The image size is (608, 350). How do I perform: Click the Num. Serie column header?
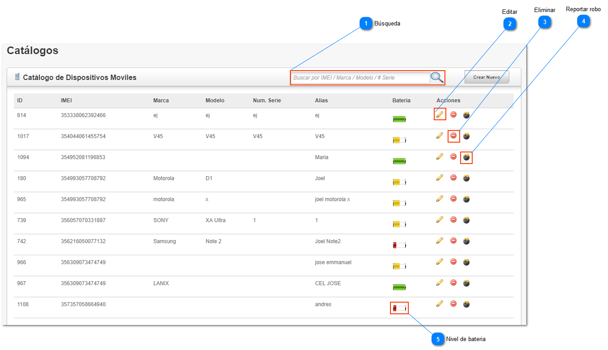point(267,101)
